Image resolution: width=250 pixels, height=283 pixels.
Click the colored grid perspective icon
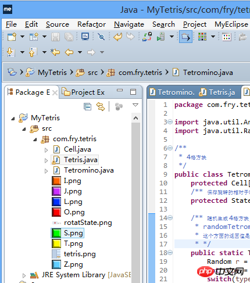click(202, 37)
